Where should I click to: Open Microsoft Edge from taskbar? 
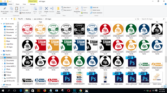click(x=21, y=91)
